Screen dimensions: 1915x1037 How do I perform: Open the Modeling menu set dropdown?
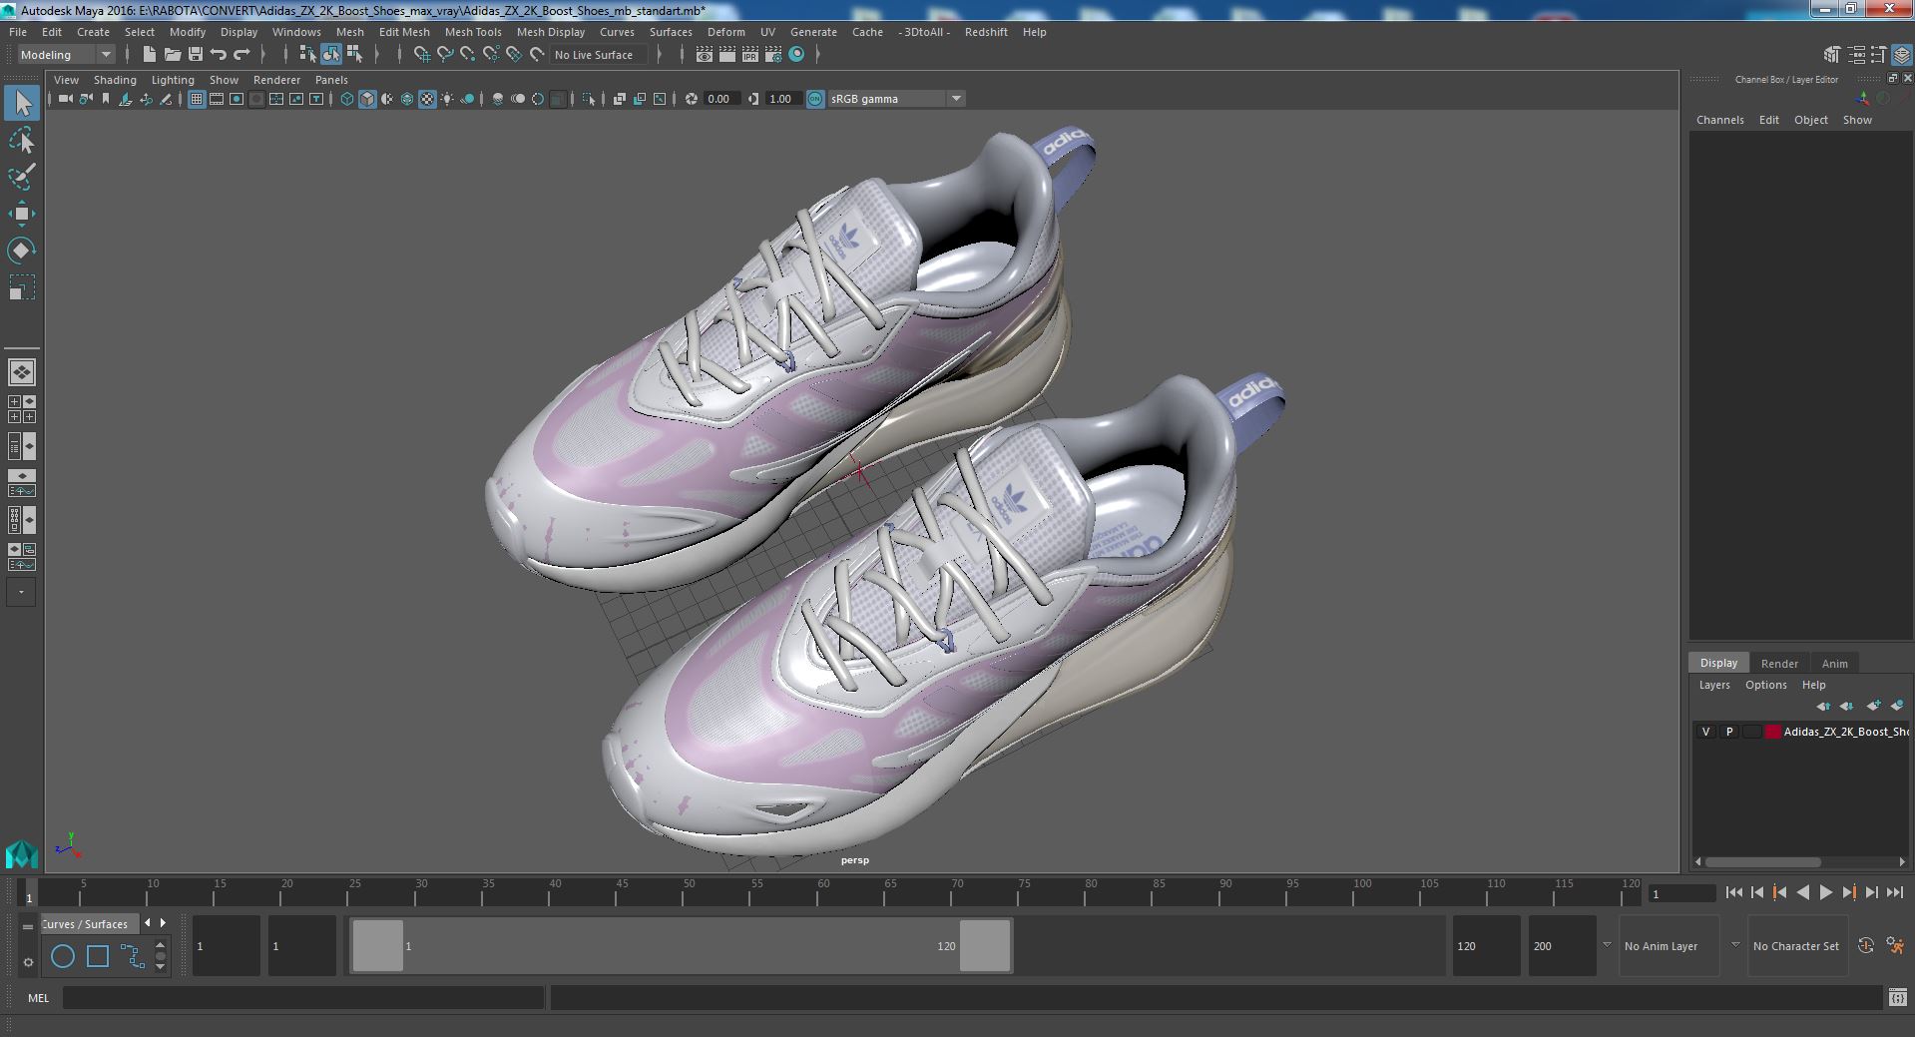[67, 55]
